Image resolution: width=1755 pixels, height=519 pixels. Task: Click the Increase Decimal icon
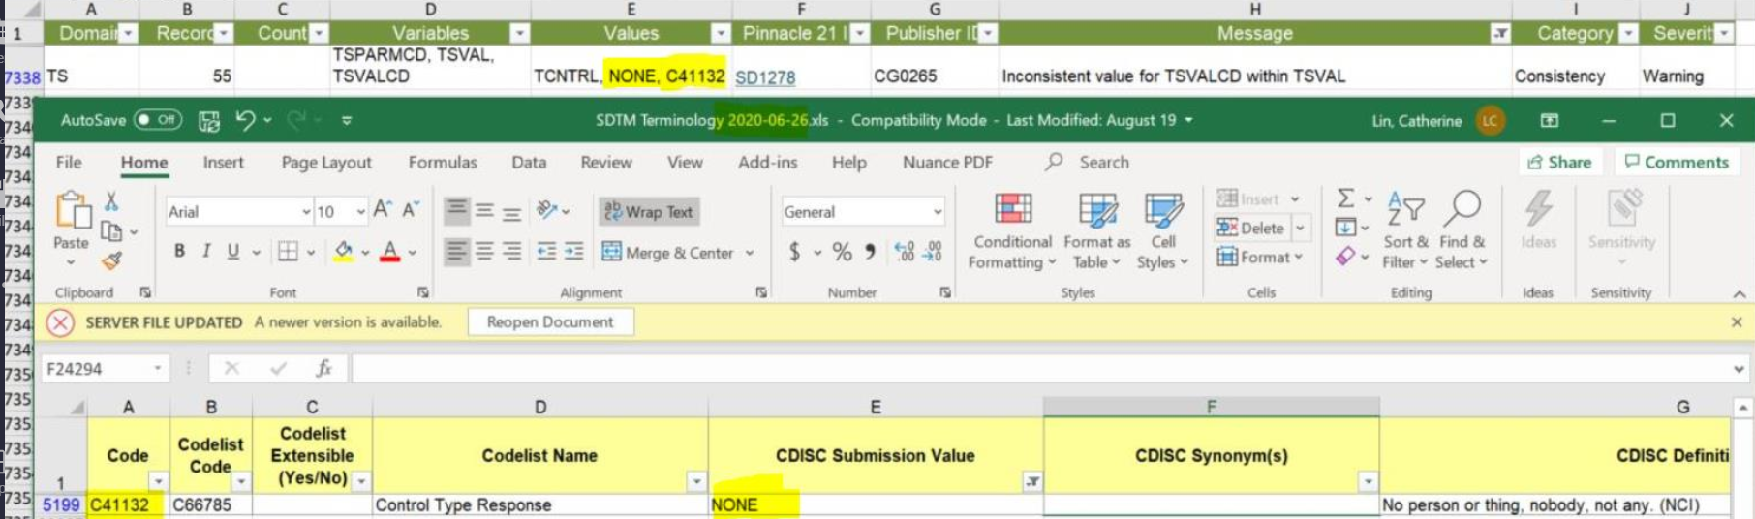(x=905, y=252)
